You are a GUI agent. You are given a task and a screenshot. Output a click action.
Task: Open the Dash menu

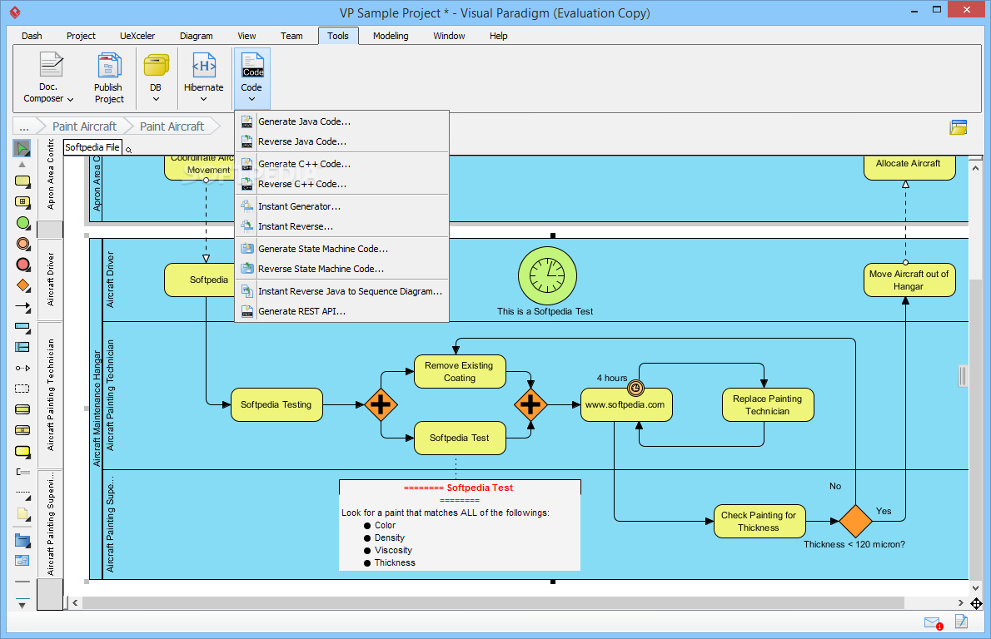pos(32,36)
